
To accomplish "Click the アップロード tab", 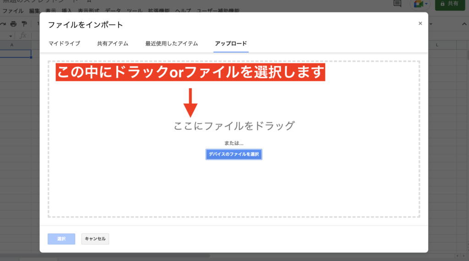I will [231, 43].
